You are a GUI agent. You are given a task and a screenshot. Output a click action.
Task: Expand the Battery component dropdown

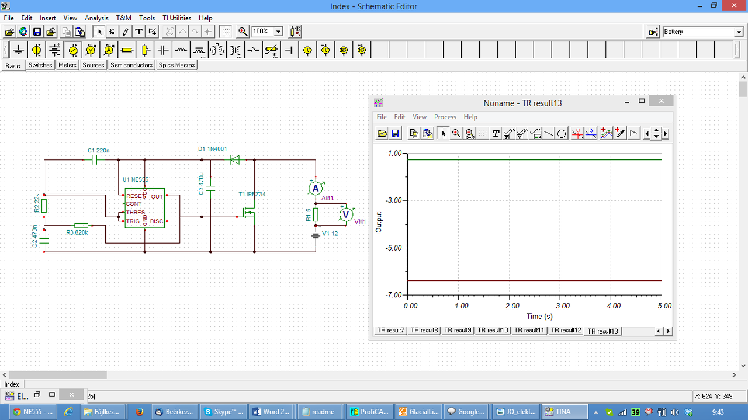(739, 32)
